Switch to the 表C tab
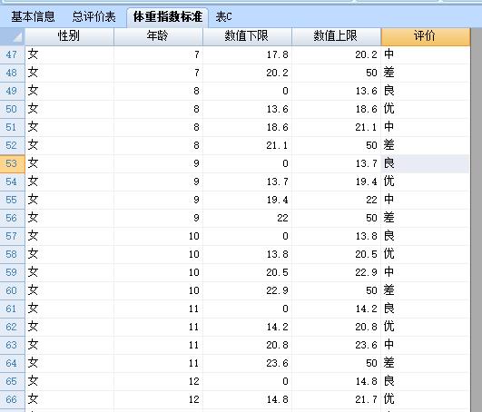The width and height of the screenshot is (482, 412). [x=223, y=16]
